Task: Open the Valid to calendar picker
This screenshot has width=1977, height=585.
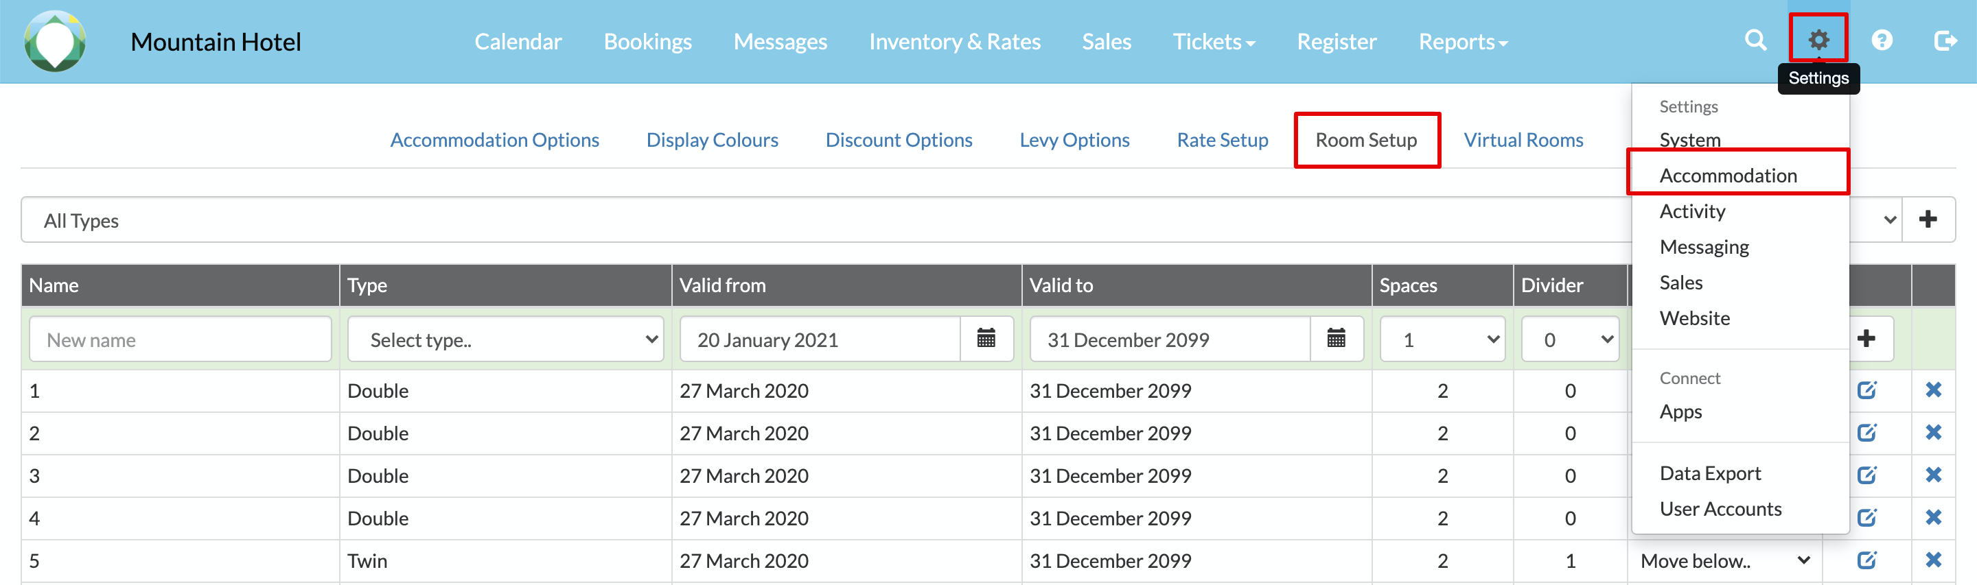Action: [1336, 339]
